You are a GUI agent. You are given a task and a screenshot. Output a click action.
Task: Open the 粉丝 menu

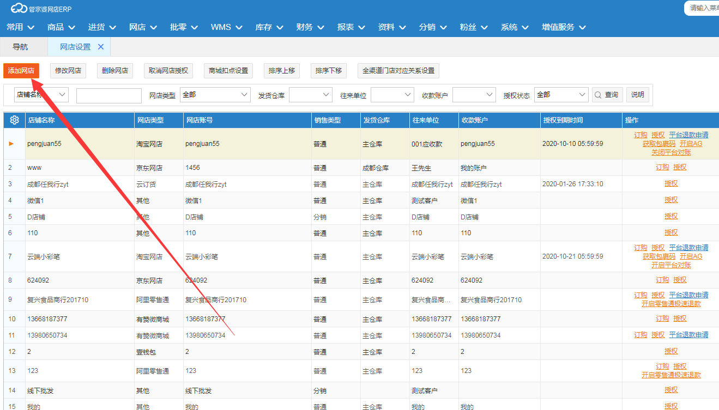(x=474, y=27)
